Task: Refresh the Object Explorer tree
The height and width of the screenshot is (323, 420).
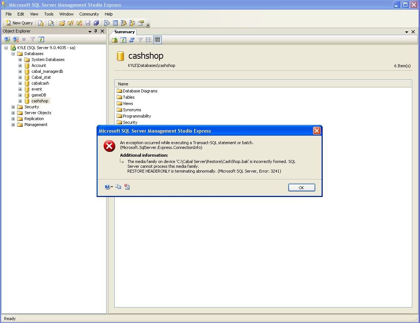Action: click(41, 39)
